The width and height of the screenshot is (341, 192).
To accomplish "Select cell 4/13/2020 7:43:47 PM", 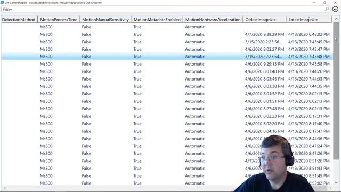I will 309,49.
